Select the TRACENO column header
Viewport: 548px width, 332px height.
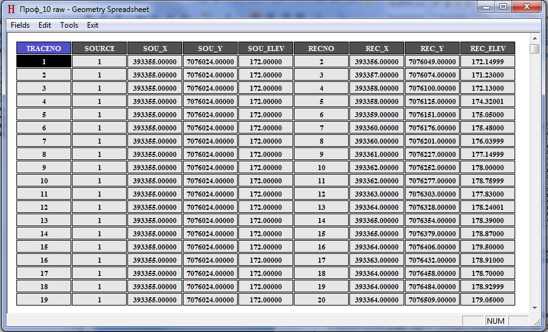44,48
